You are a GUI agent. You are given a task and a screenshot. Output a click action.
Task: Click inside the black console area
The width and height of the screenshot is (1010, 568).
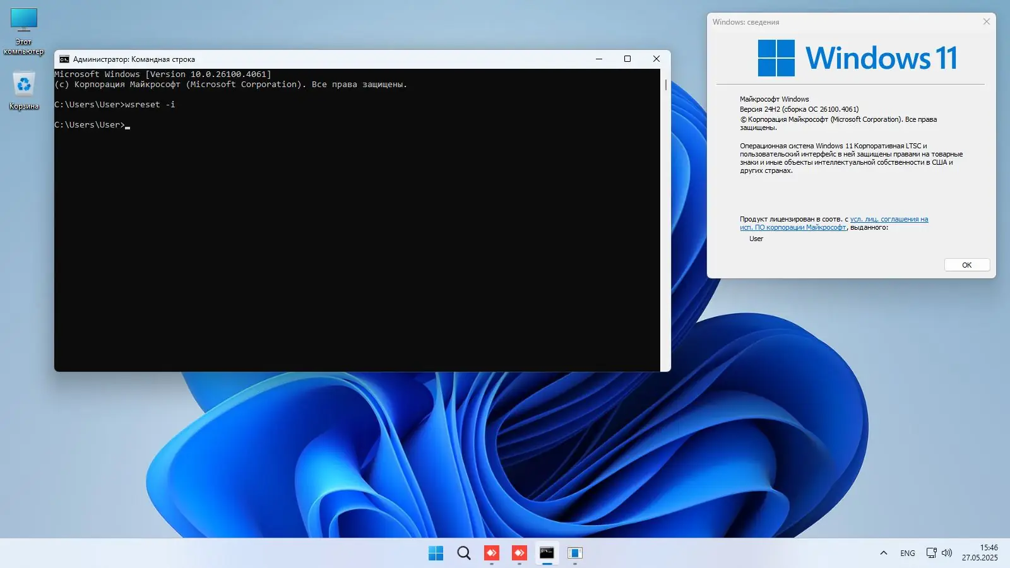coord(353,252)
